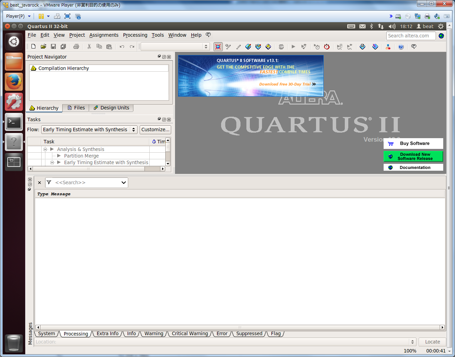This screenshot has width=455, height=357.
Task: Click the Print toolbar icon
Action: pos(76,46)
